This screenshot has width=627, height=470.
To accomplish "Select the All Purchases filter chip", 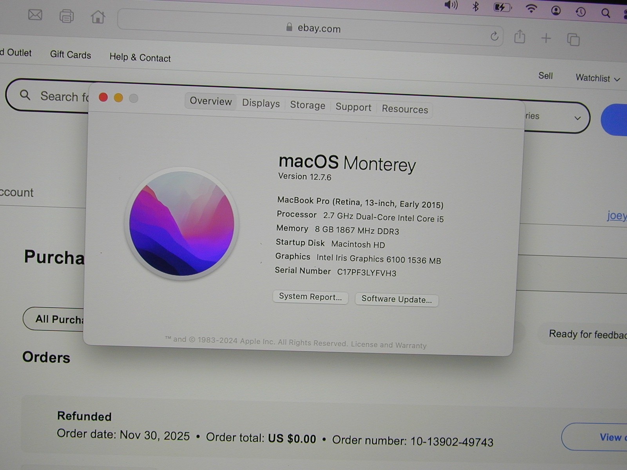I will click(x=54, y=319).
